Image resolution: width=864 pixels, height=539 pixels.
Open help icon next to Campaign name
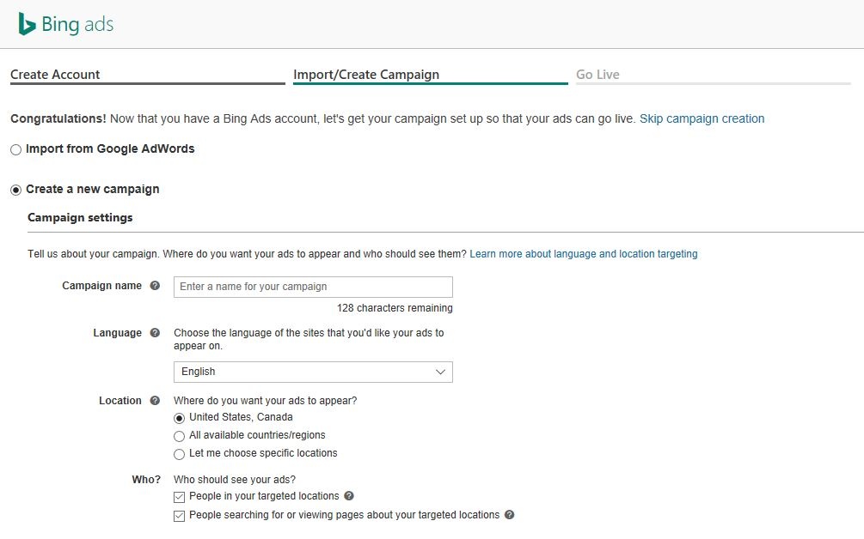155,286
